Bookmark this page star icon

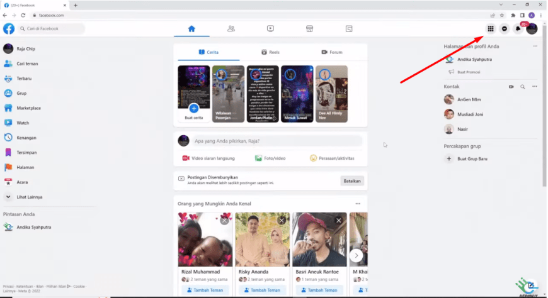click(x=502, y=15)
